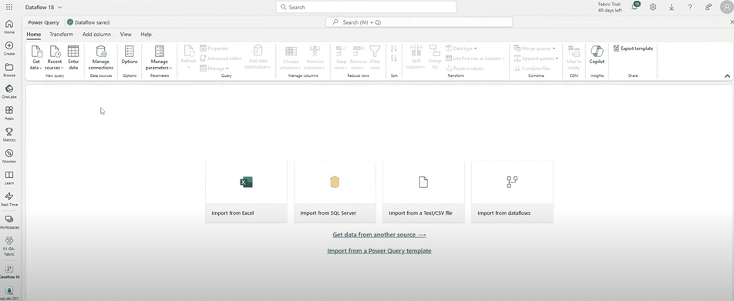Click Remove columns icon
734x301 pixels.
pos(315,51)
